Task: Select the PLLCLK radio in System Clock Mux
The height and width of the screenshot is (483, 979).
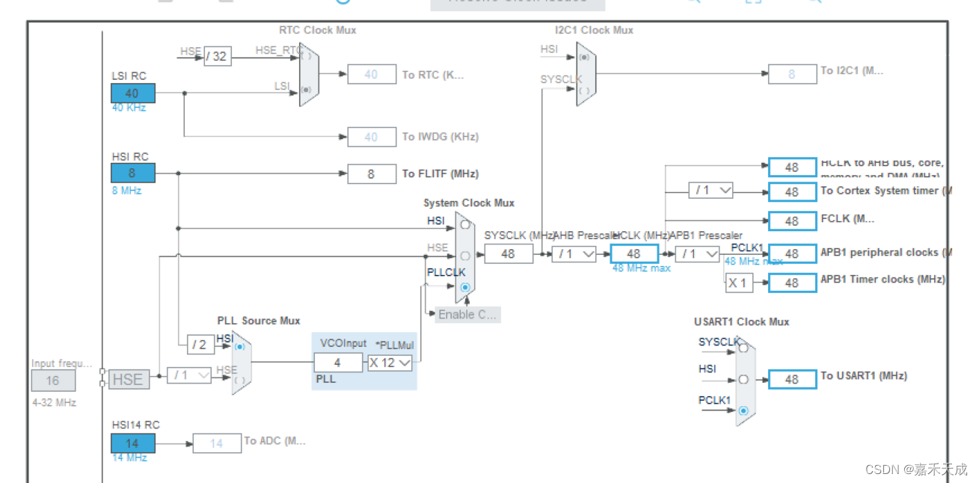Action: (x=465, y=287)
